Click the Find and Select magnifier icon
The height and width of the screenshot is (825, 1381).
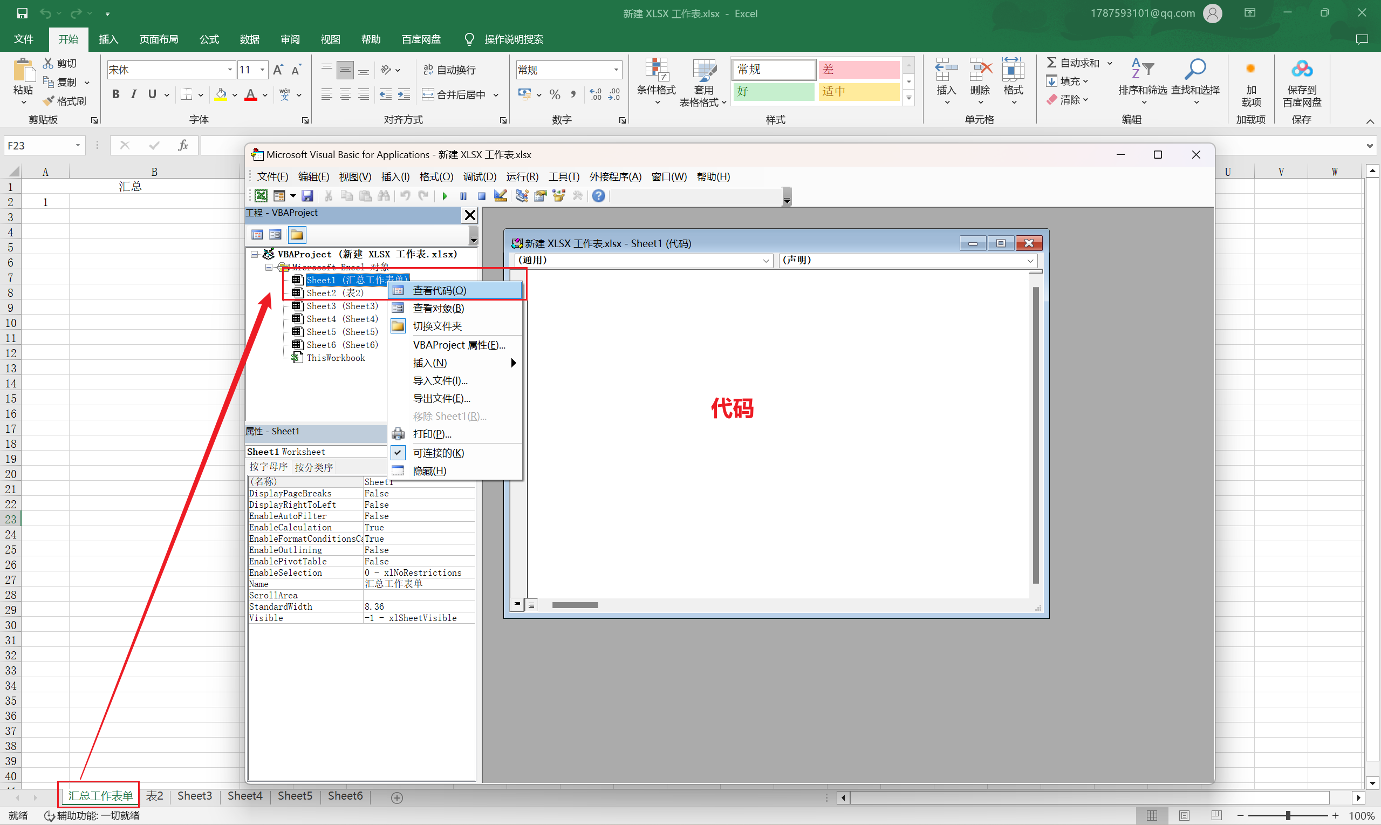(x=1195, y=69)
